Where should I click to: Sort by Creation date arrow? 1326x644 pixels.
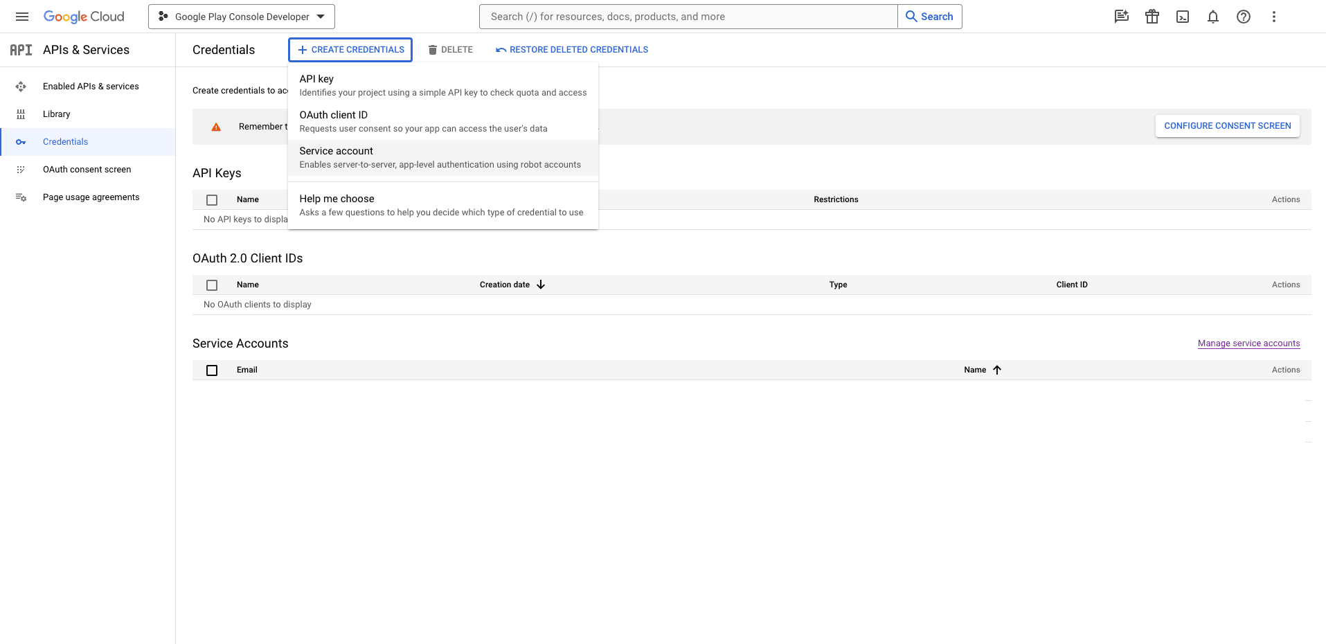(541, 285)
